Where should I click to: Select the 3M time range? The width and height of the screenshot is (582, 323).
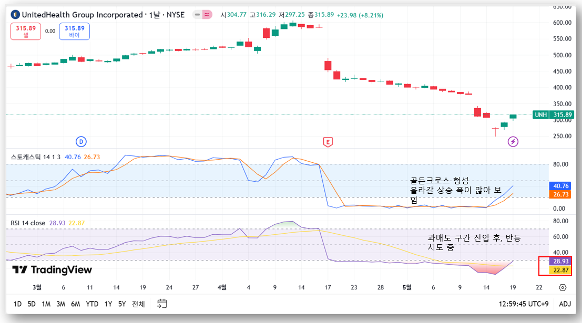(x=61, y=304)
